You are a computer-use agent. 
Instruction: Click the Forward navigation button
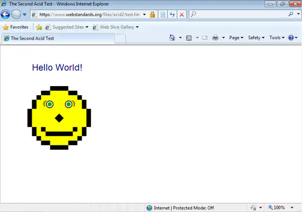point(16,15)
